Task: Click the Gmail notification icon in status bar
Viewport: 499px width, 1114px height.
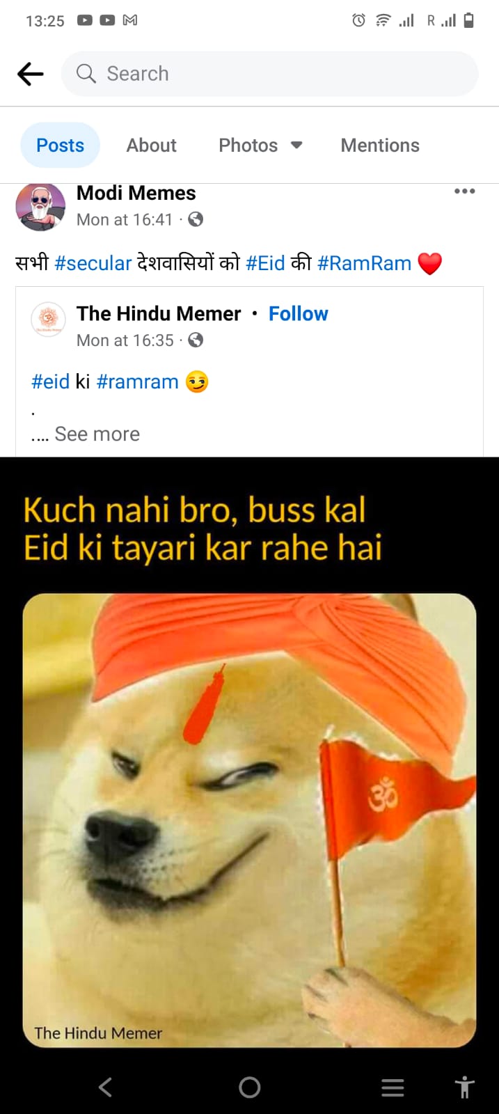Action: click(x=130, y=20)
